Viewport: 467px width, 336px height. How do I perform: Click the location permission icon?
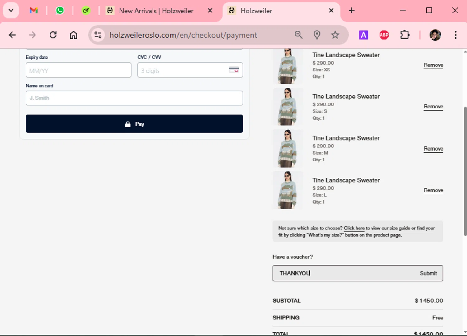click(x=317, y=35)
